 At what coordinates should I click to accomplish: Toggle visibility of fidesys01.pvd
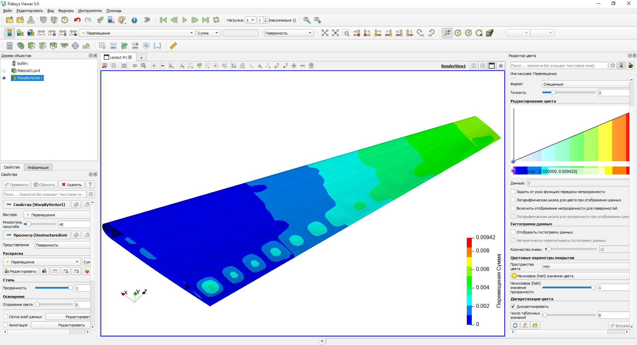point(4,71)
